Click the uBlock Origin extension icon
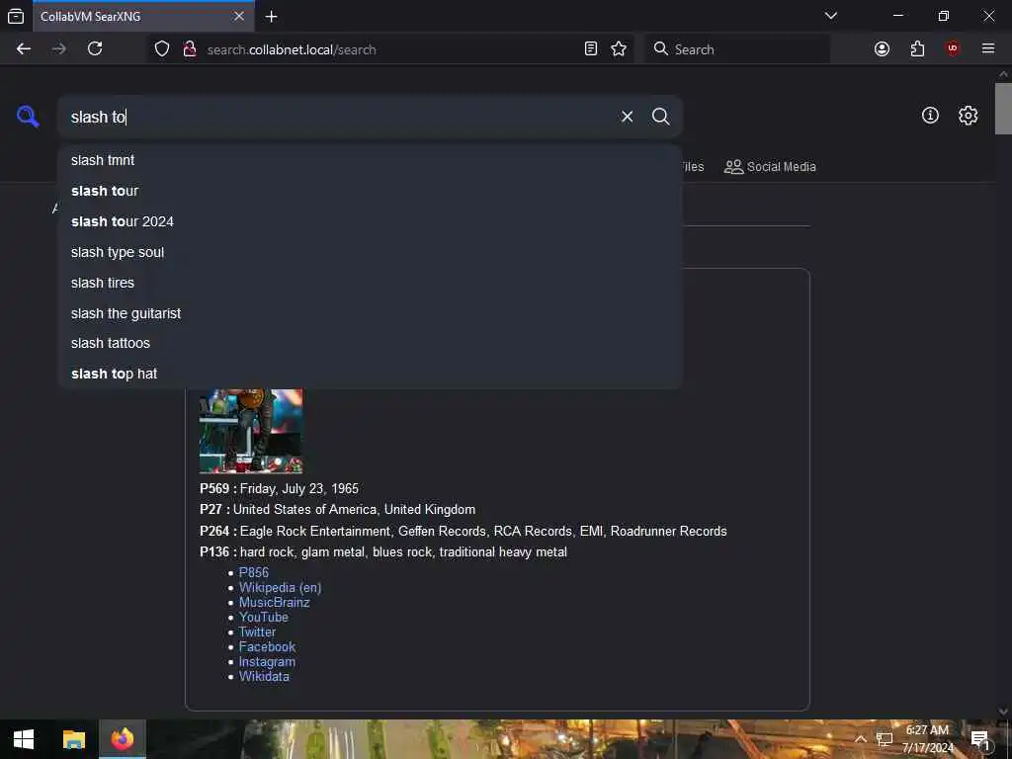The height and width of the screenshot is (759, 1012). [x=952, y=49]
